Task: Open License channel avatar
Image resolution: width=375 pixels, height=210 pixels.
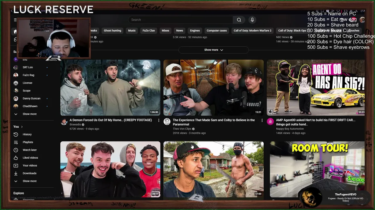Action: tap(16, 83)
